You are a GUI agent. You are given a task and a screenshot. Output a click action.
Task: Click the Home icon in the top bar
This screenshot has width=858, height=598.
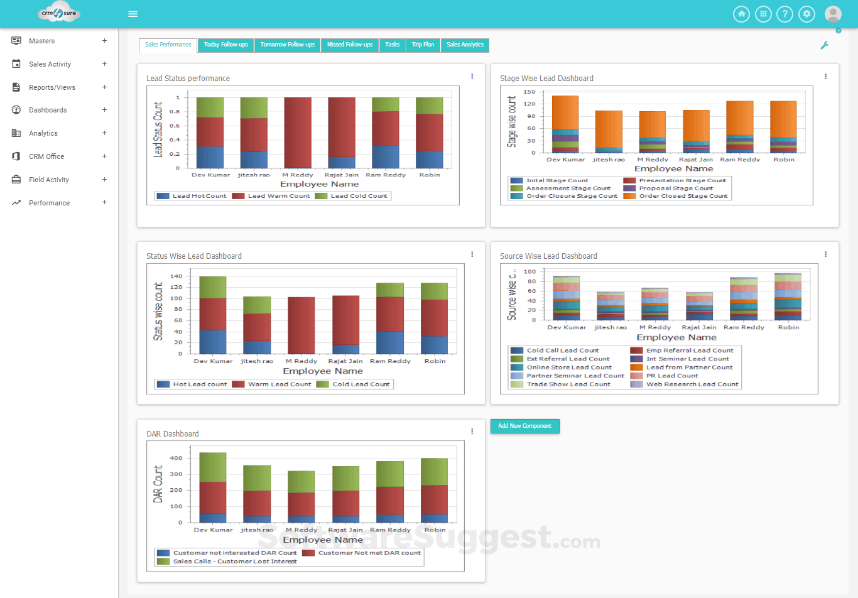742,13
